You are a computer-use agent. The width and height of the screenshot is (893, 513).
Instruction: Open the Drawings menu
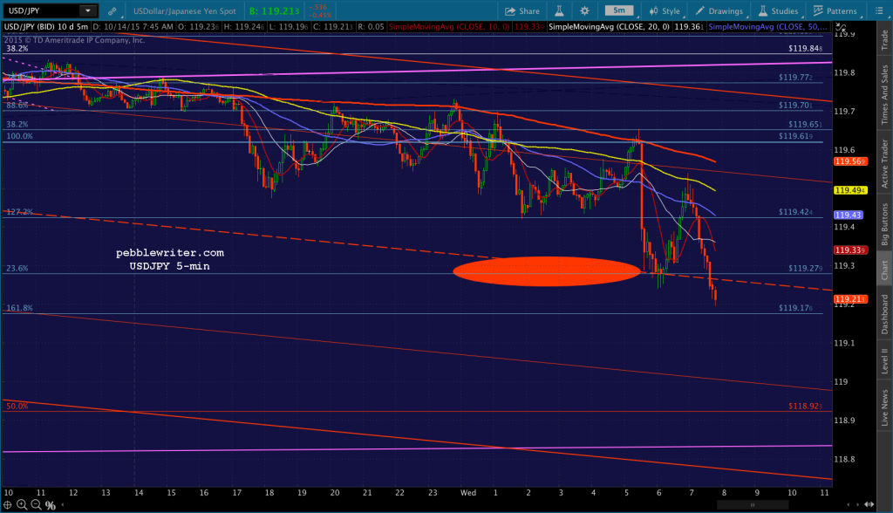(719, 10)
